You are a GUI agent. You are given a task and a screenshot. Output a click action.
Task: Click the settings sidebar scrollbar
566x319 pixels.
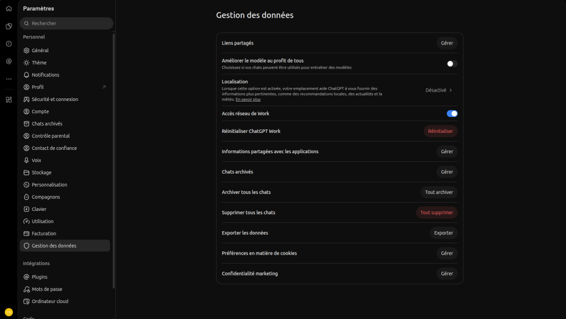pos(114,160)
